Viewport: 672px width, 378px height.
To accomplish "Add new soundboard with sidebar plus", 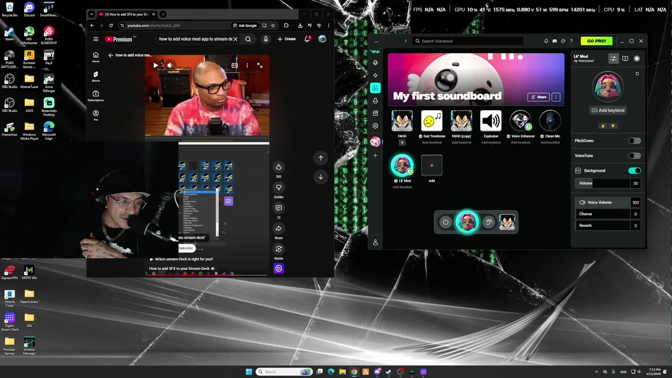I will pos(375,155).
